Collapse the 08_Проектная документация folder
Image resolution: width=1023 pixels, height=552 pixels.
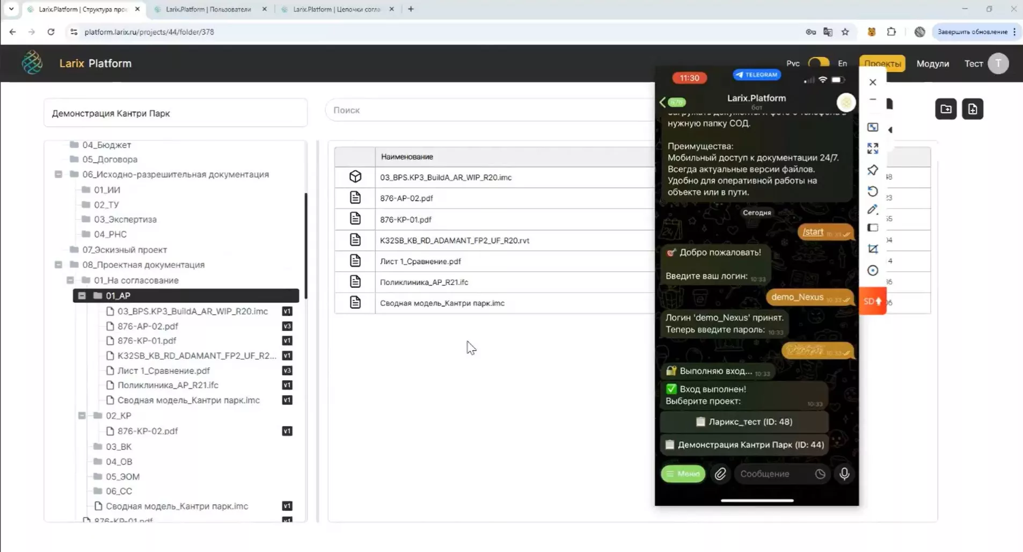[59, 265]
